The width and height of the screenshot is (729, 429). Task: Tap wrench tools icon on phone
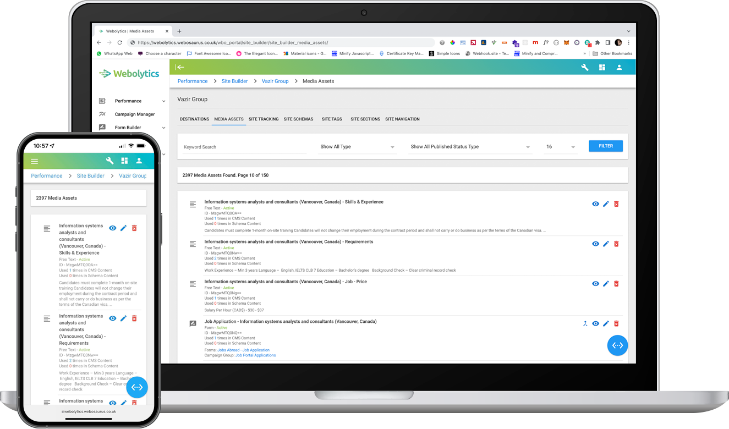click(x=109, y=161)
